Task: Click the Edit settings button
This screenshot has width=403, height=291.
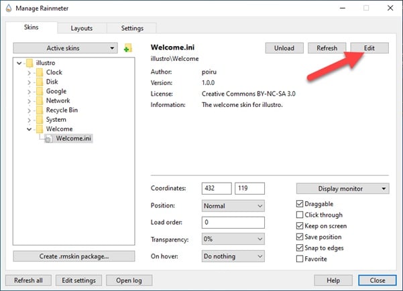Action: click(x=78, y=280)
